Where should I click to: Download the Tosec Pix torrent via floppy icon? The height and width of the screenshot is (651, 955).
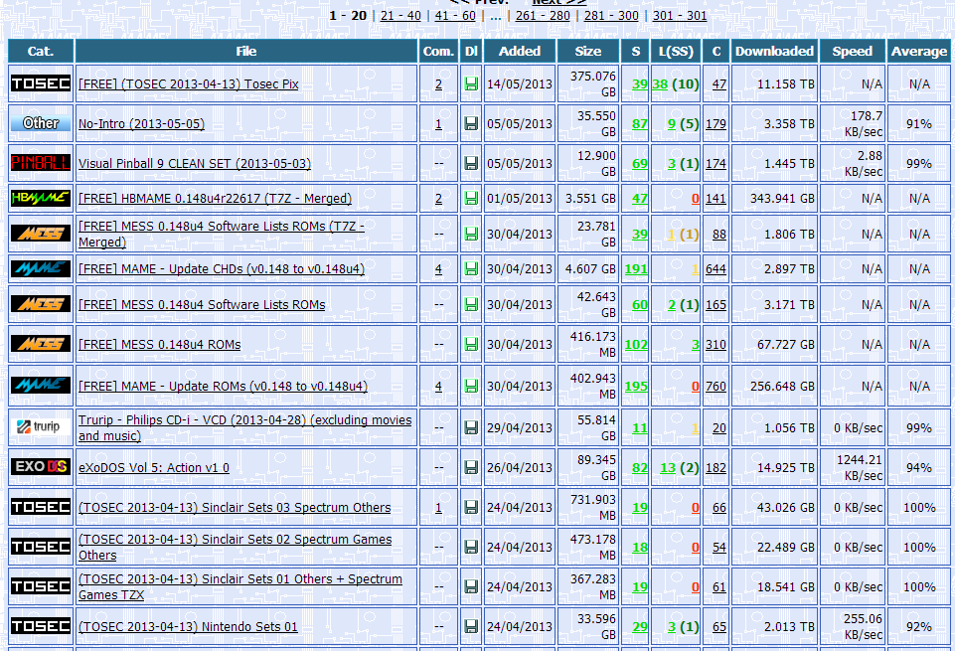[x=471, y=84]
